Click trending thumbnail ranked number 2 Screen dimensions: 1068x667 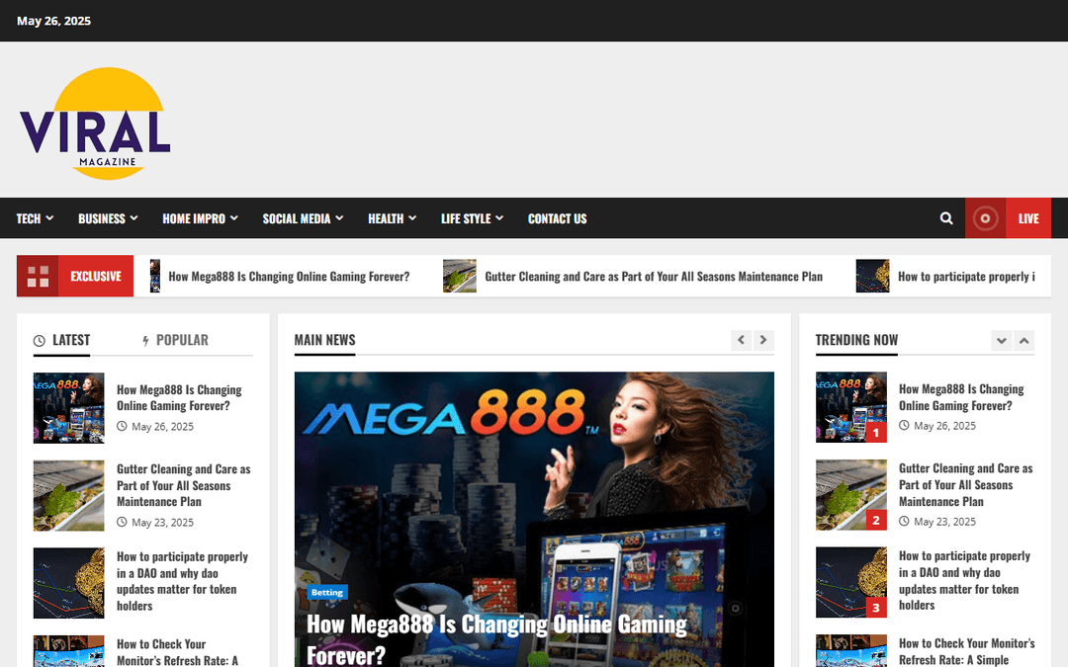pyautogui.click(x=851, y=495)
